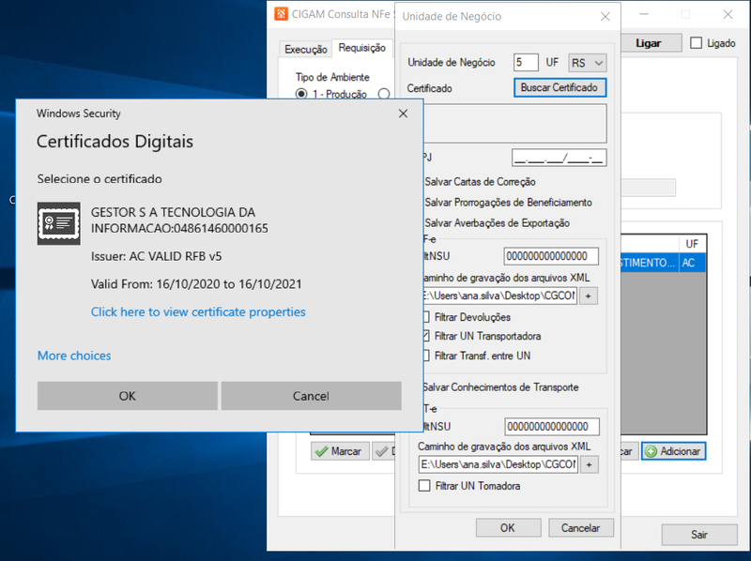Click the Unidade de Negócio number field
The image size is (751, 561).
click(526, 63)
